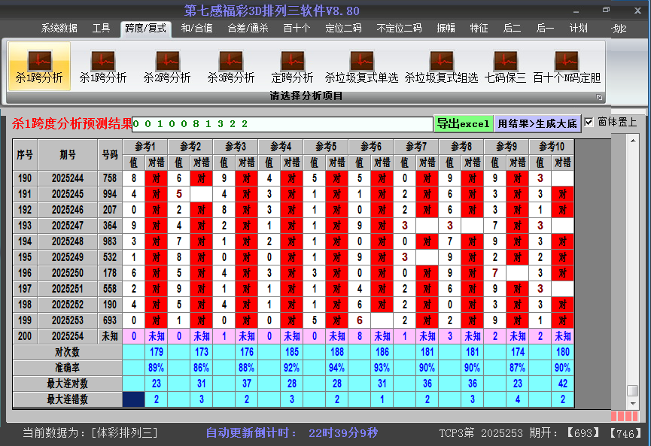The width and height of the screenshot is (651, 446).
Task: Open the 系统数据 tab
Action: pos(59,29)
